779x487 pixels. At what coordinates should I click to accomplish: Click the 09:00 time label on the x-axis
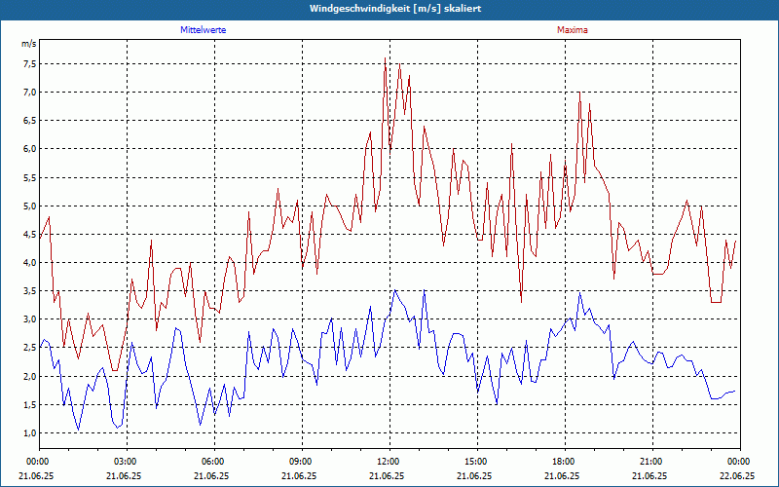[302, 462]
